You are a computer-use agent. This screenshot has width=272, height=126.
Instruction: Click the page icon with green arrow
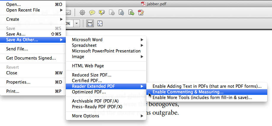click(131, 12)
